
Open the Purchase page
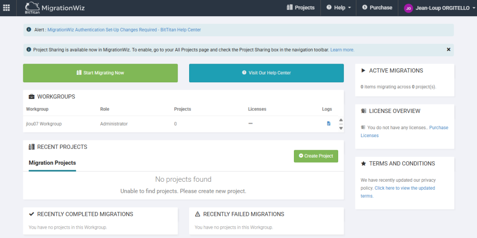tap(377, 7)
